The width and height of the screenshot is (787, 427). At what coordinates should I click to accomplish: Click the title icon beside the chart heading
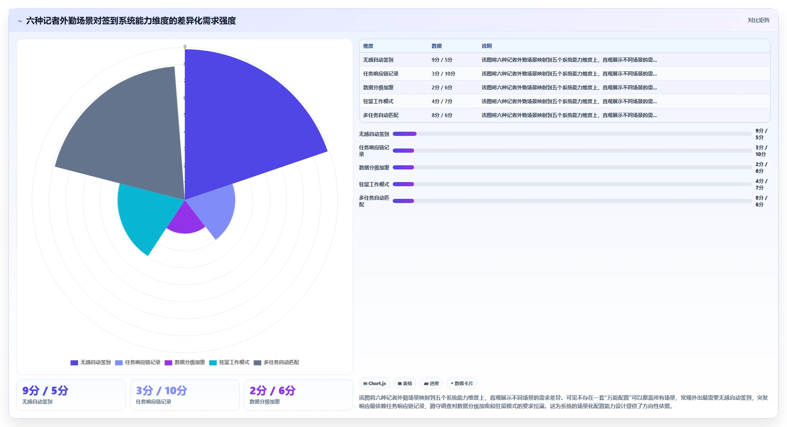click(20, 21)
